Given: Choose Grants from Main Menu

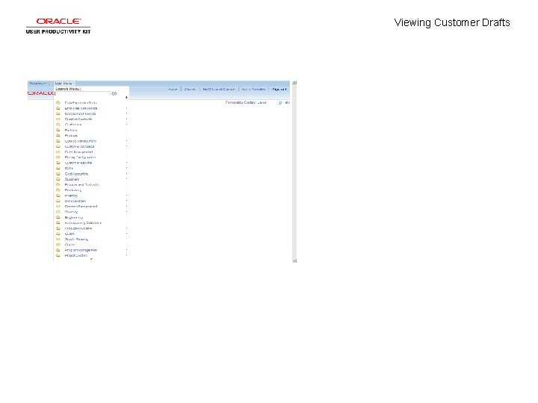Looking at the screenshot, I should tap(69, 245).
